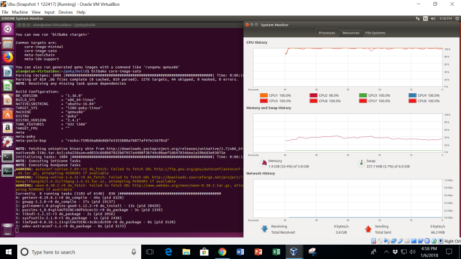The height and width of the screenshot is (259, 461).
Task: Open Ubuntu Software center icon
Action: tap(7, 114)
